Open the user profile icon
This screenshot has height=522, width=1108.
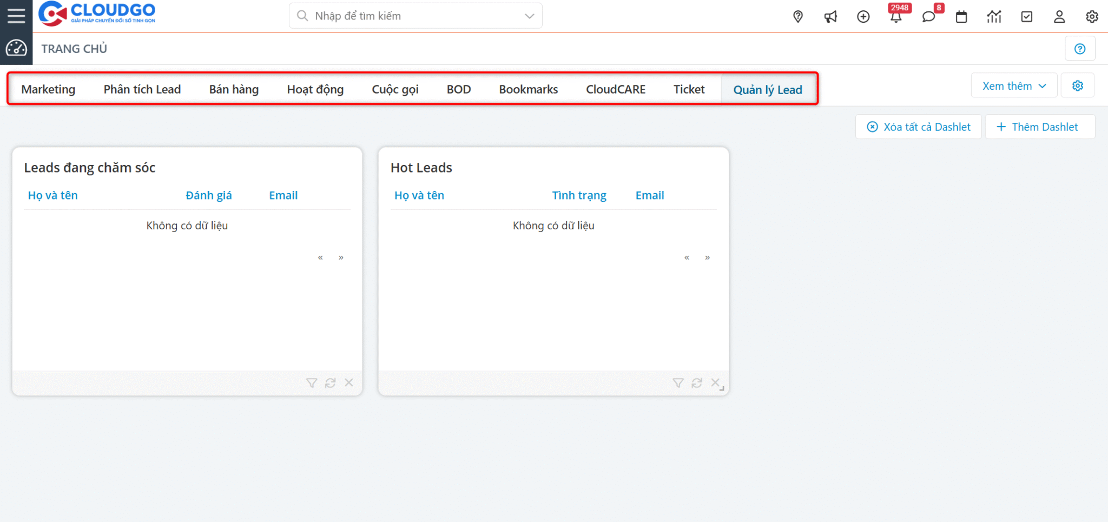point(1059,17)
